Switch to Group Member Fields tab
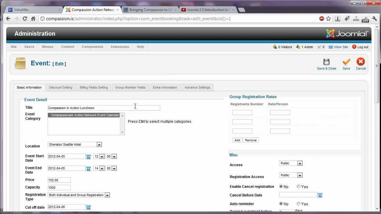The height and width of the screenshot is (214, 381). [130, 87]
